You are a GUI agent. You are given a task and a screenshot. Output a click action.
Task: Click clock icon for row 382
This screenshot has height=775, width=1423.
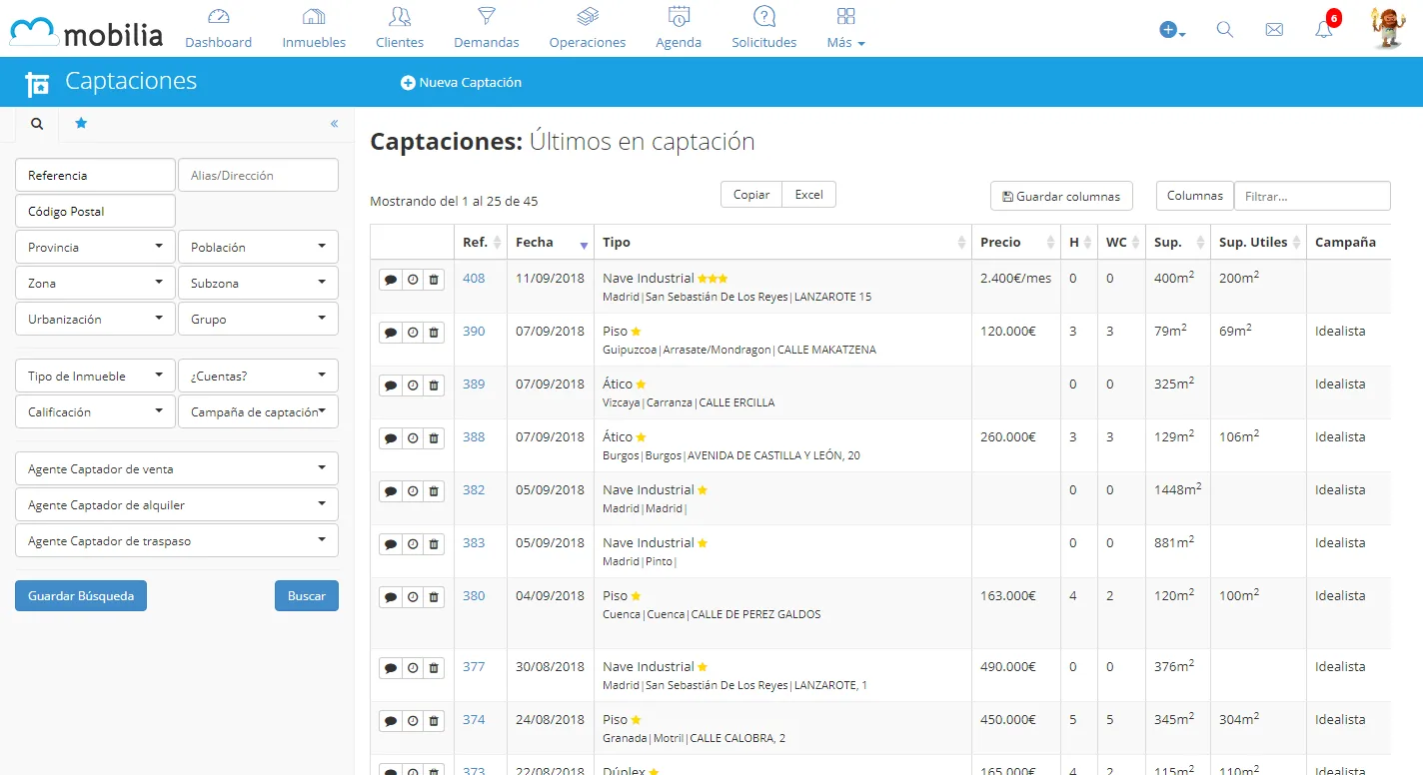413,491
